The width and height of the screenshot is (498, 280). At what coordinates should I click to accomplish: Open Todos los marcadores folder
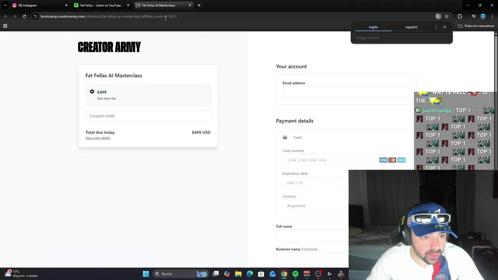476,26
